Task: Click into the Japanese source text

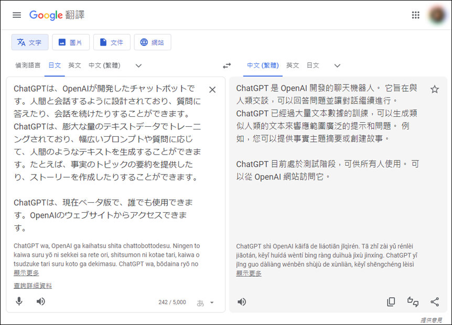Action: 107,158
